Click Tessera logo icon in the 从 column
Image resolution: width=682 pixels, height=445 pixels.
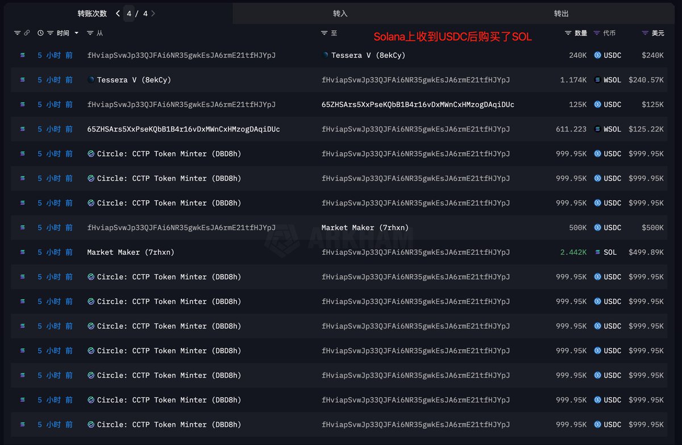click(x=91, y=80)
